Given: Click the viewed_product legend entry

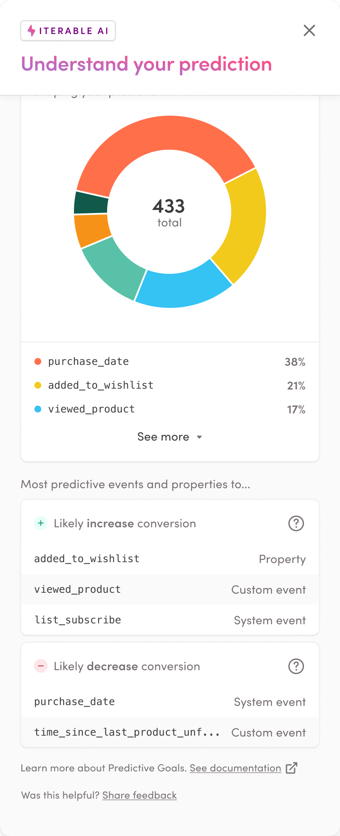Looking at the screenshot, I should 91,409.
